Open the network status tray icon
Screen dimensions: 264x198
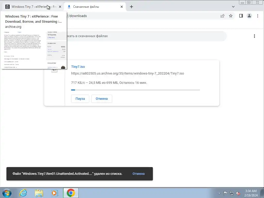(232, 193)
